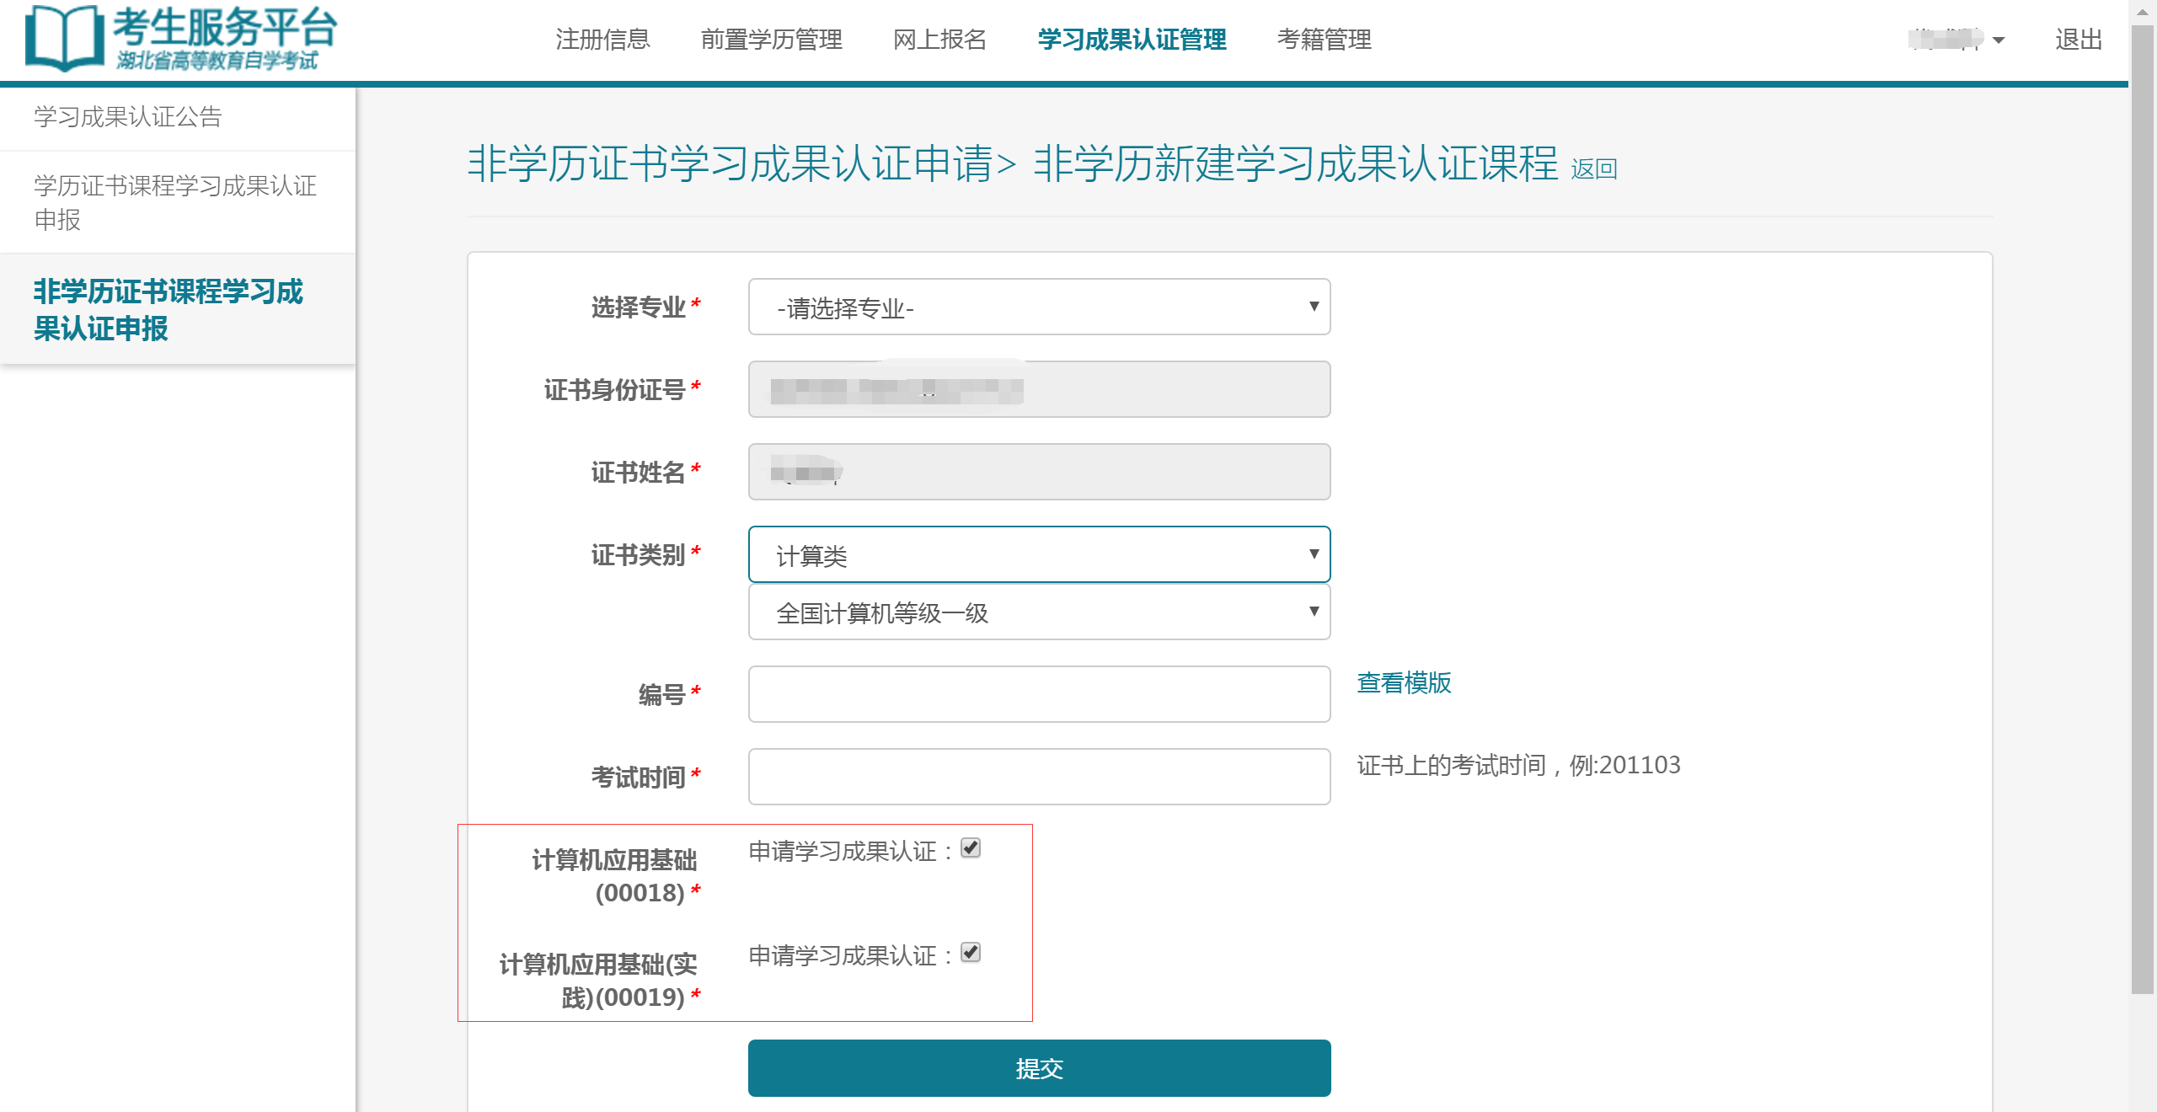The width and height of the screenshot is (2157, 1112).
Task: Click inside the 编号 input field
Action: [1038, 693]
